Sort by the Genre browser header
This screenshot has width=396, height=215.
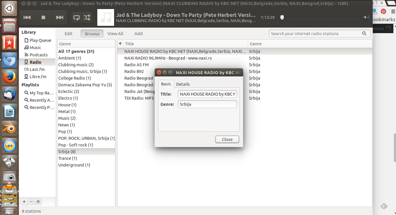86,44
